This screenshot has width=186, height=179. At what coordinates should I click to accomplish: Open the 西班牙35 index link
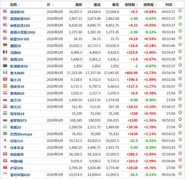[17, 87]
